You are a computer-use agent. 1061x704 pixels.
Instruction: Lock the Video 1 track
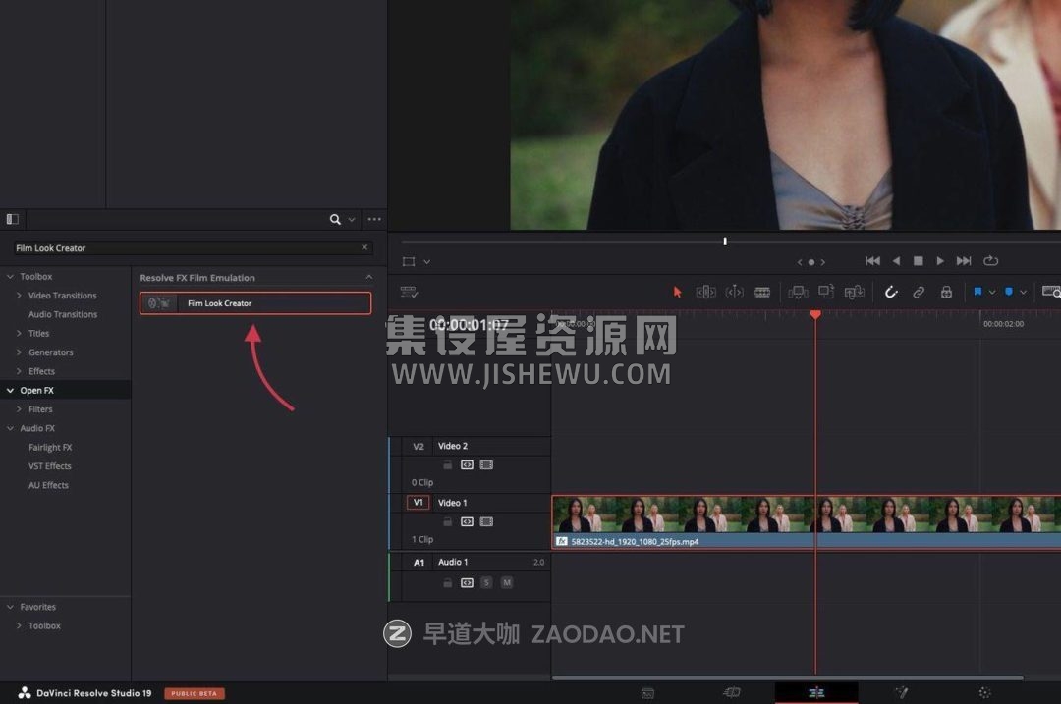coord(447,521)
